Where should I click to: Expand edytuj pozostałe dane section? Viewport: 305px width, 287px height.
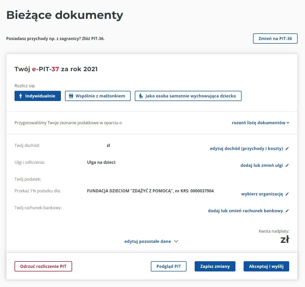click(x=148, y=241)
